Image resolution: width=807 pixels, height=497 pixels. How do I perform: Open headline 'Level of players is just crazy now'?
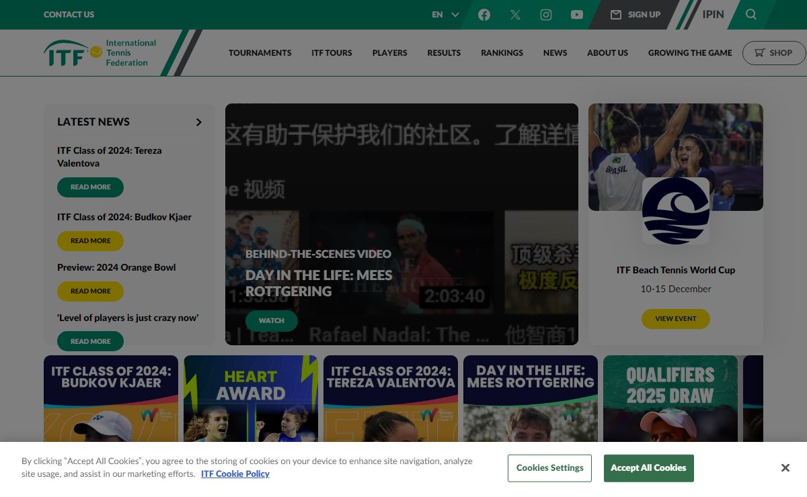[128, 318]
